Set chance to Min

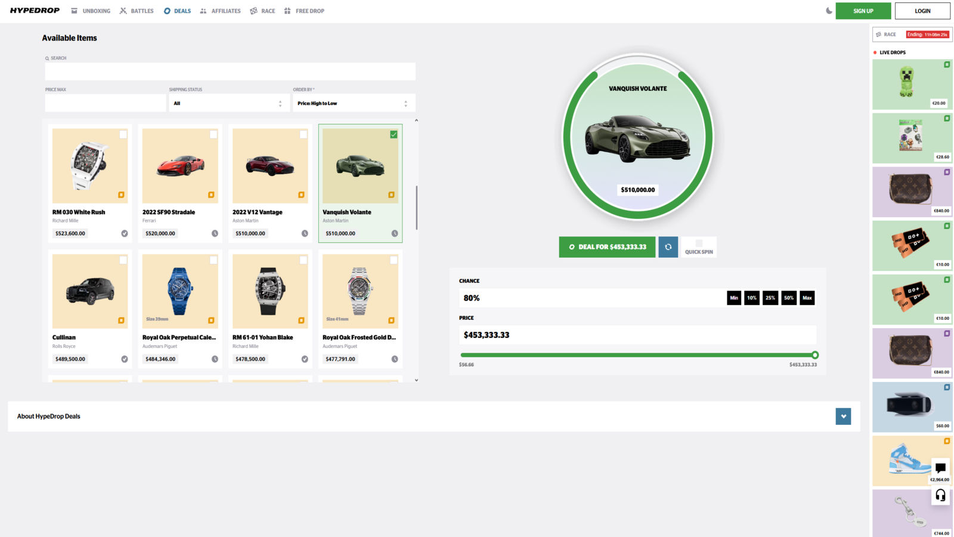(734, 298)
